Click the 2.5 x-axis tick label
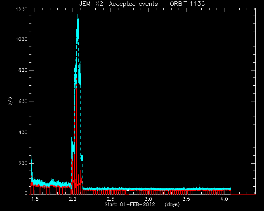This screenshot has width=264, height=211. (111, 199)
